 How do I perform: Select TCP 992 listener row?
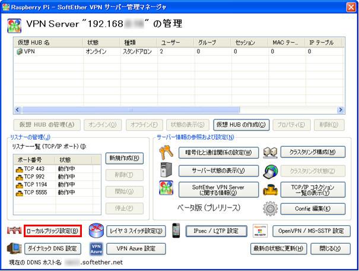[x=57, y=177]
